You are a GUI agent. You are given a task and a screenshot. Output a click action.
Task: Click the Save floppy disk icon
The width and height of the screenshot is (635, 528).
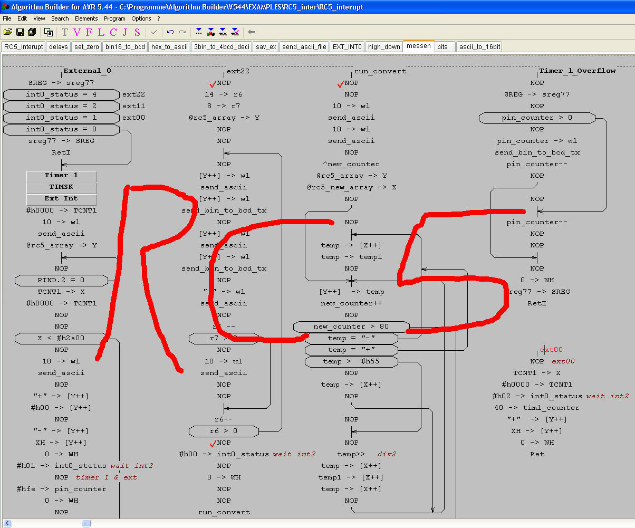pyautogui.click(x=20, y=32)
